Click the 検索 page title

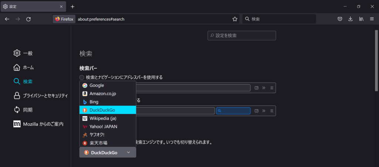86,54
